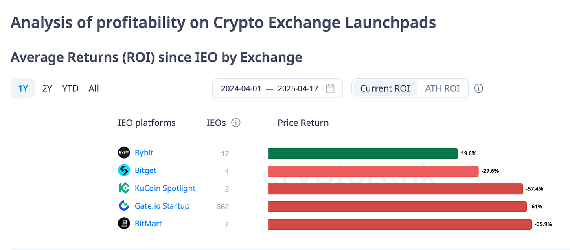Select the 1Y time range
Viewport: 570px width, 250px height.
(x=23, y=88)
